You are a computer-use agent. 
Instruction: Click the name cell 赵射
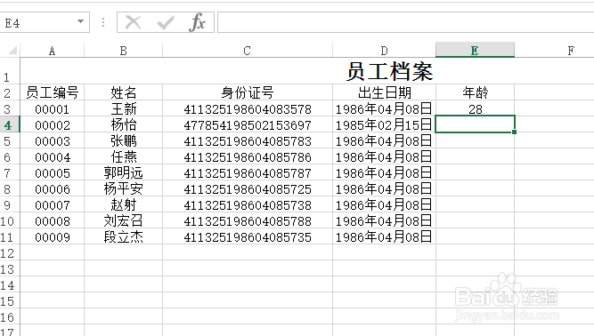pos(124,204)
